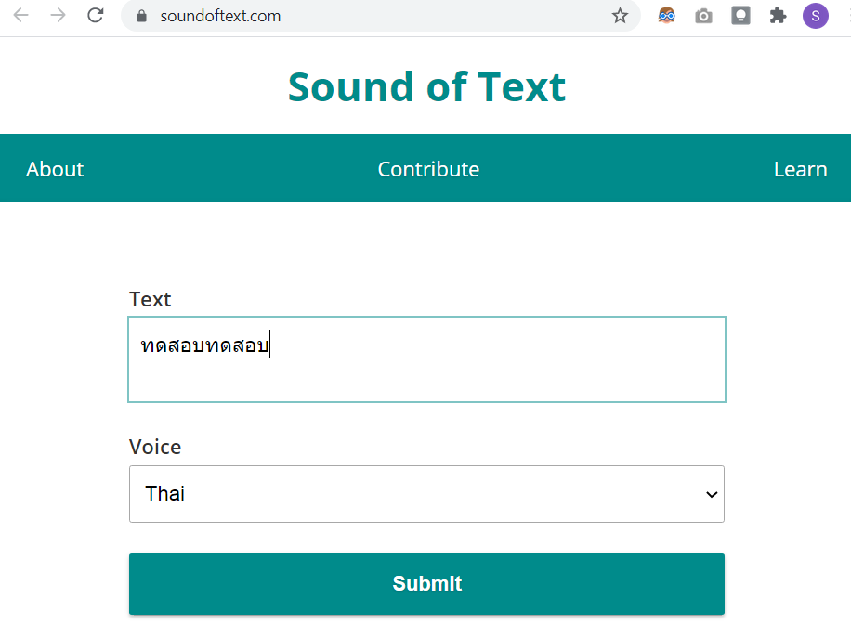This screenshot has width=851, height=638.
Task: Click the Voice field label
Action: point(155,447)
